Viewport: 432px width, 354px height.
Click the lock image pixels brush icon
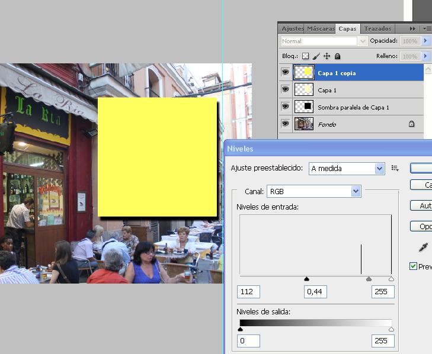coord(316,56)
